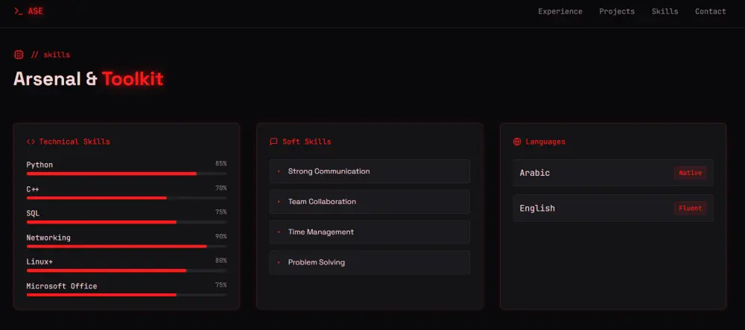Image resolution: width=745 pixels, height=330 pixels.
Task: Click the terminal prompt logo icon
Action: (x=19, y=11)
